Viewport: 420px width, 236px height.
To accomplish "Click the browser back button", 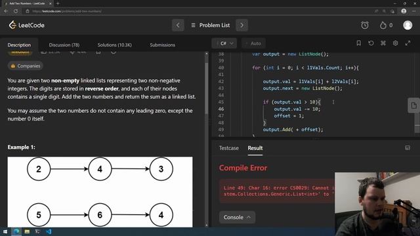I will 6,11.
